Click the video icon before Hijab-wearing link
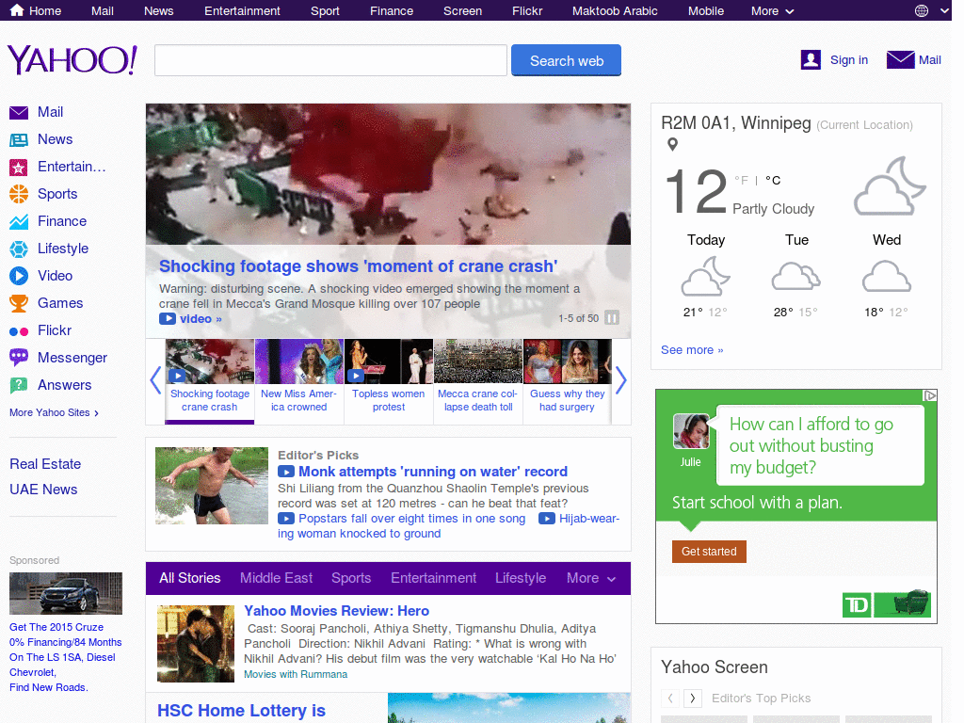Image resolution: width=964 pixels, height=723 pixels. click(547, 519)
